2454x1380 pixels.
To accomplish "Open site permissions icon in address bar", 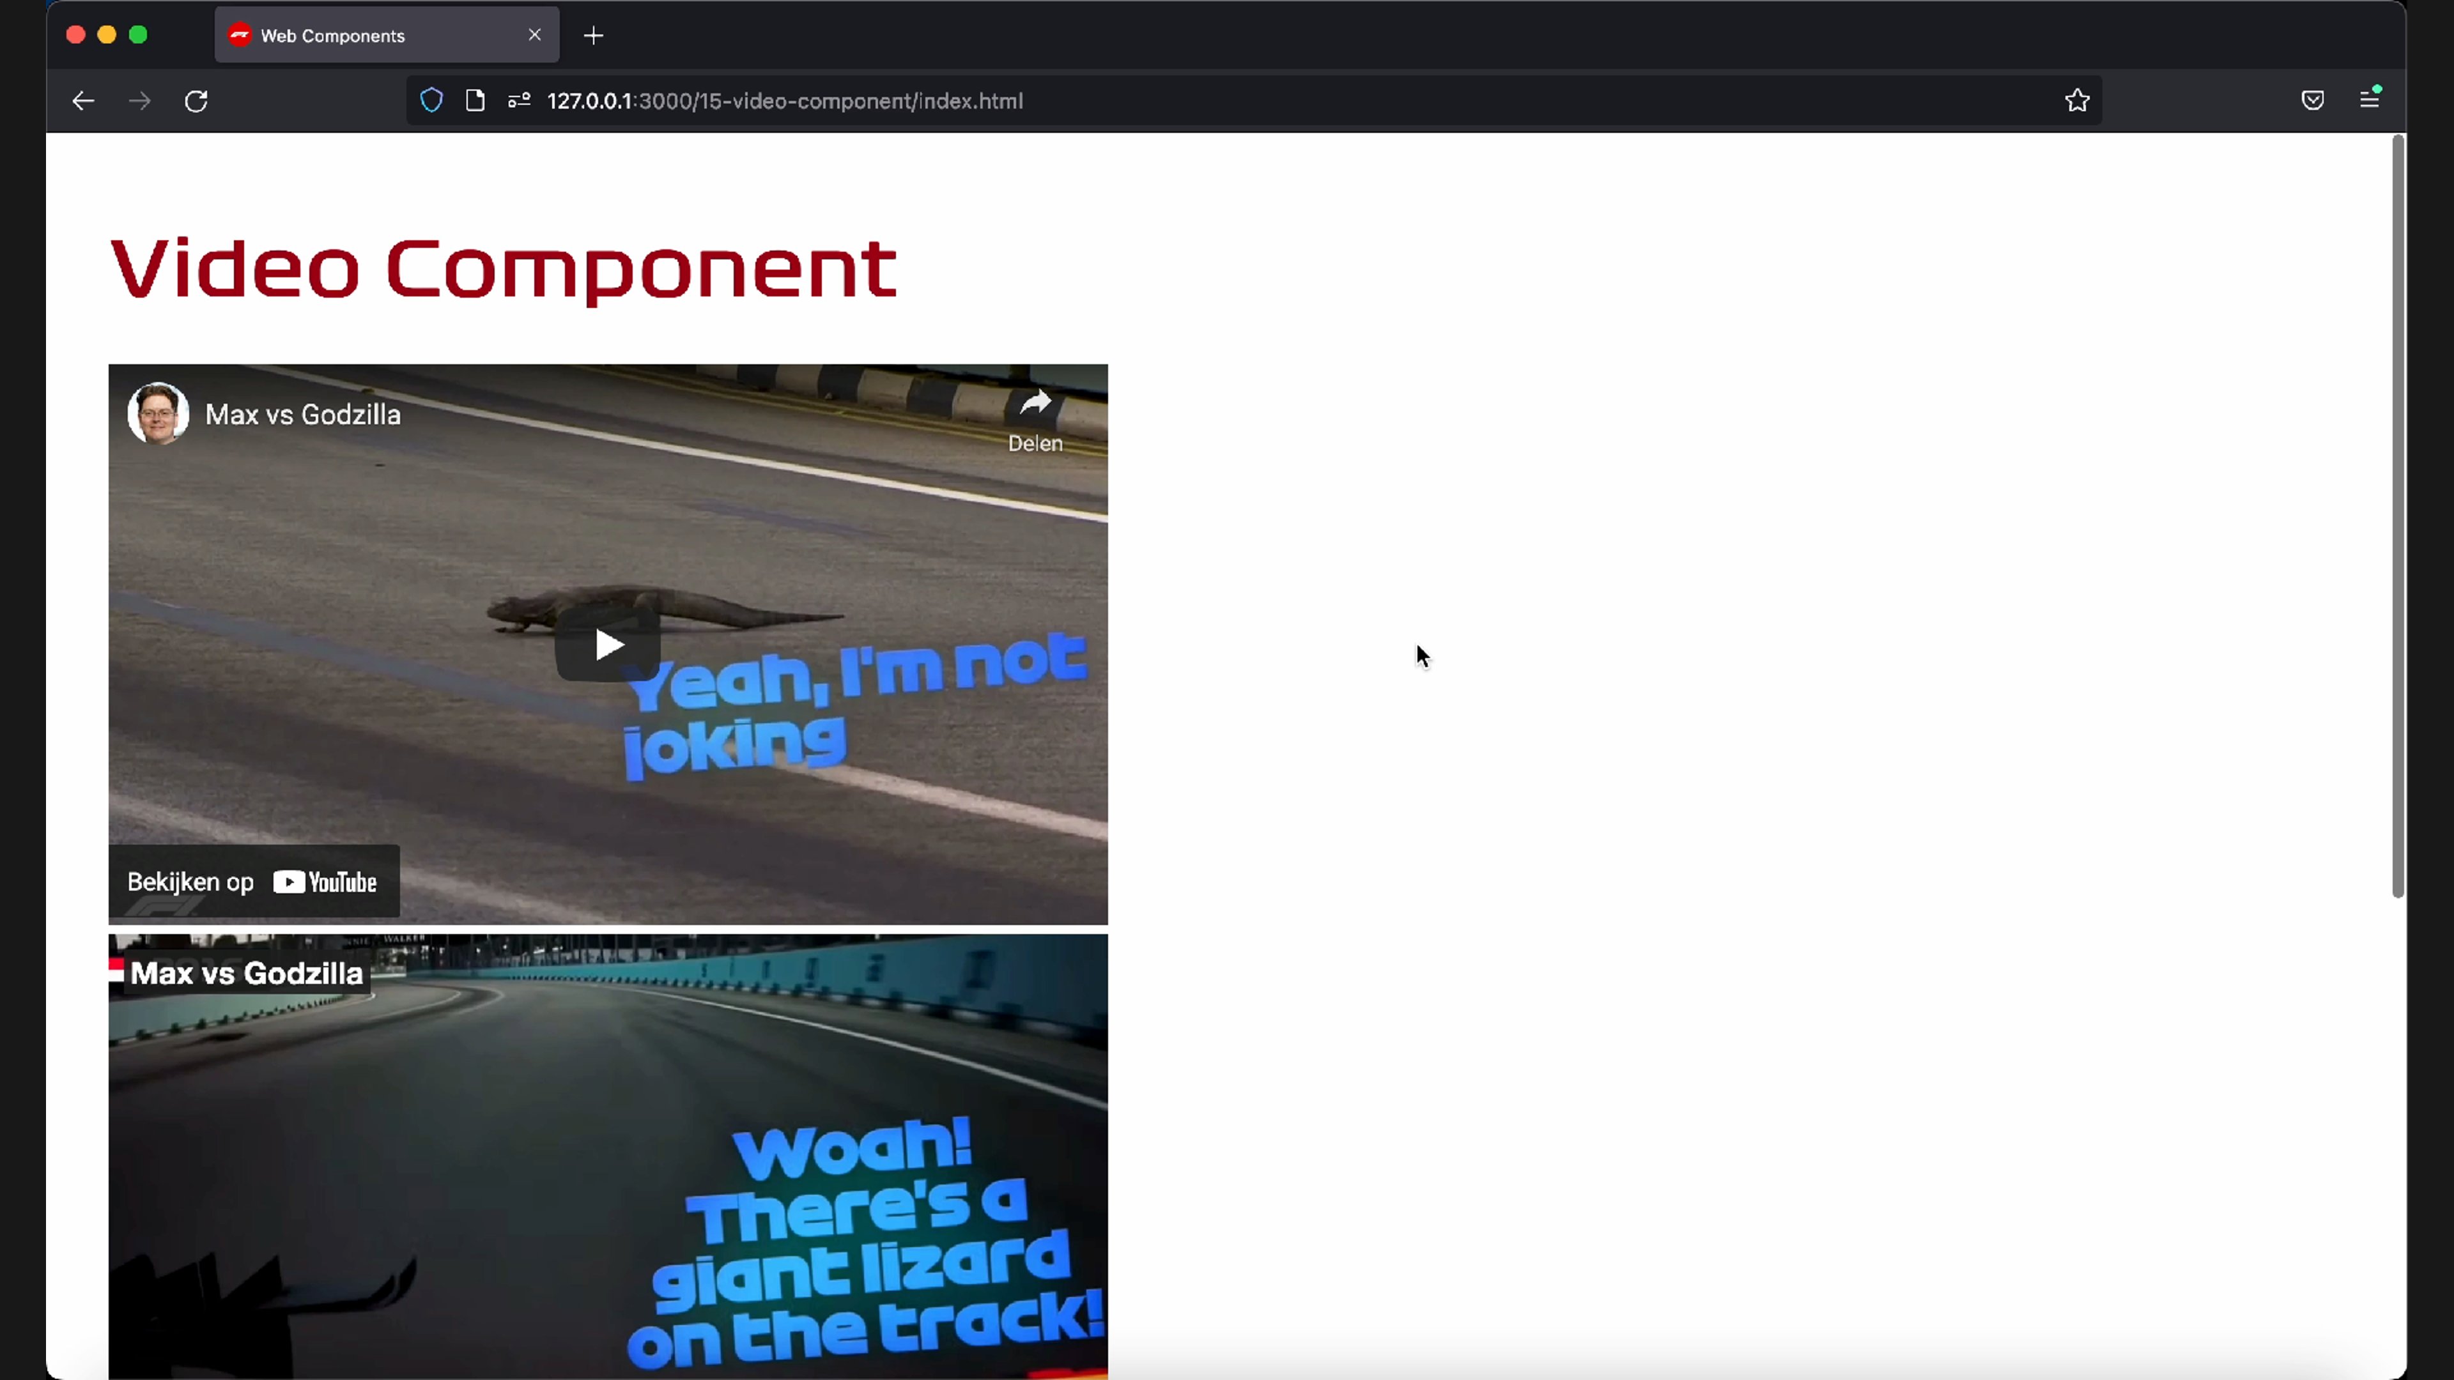I will (x=519, y=101).
